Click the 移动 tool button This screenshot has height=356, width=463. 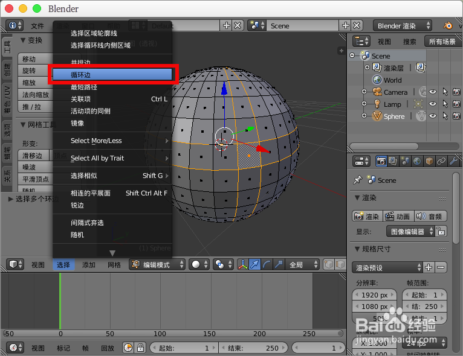point(35,59)
